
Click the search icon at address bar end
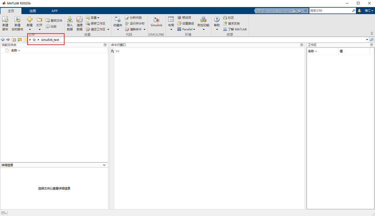point(372,40)
